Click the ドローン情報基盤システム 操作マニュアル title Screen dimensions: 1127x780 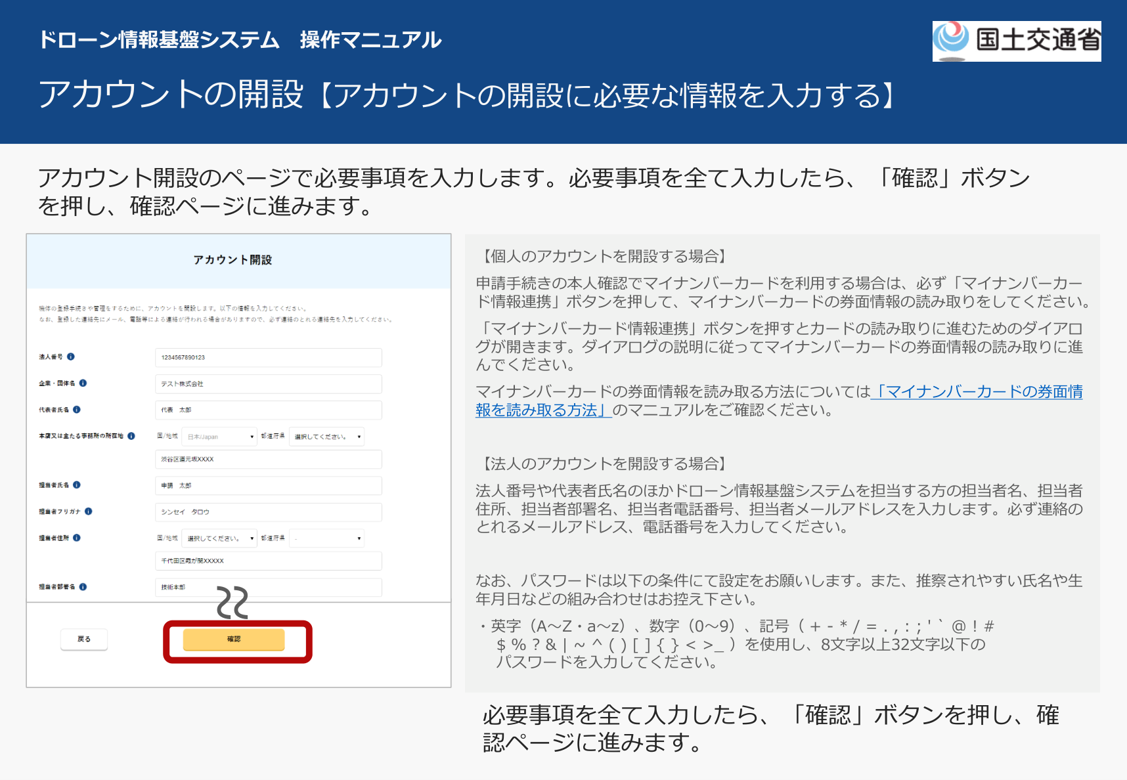(240, 40)
